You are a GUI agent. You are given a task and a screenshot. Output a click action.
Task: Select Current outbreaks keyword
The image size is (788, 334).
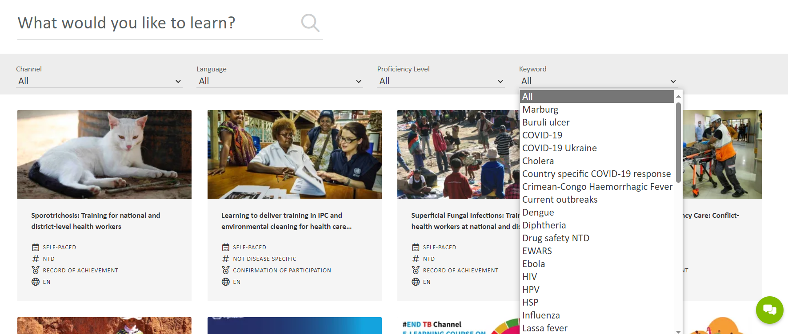(x=597, y=200)
